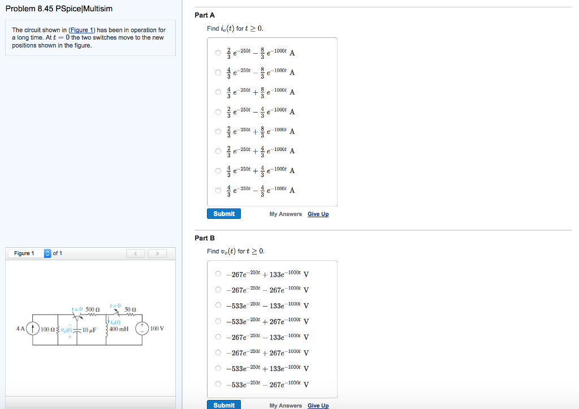This screenshot has width=579, height=409.
Task: Pick option −267e^-250t + 267e^-1000t V
Action: coord(218,352)
